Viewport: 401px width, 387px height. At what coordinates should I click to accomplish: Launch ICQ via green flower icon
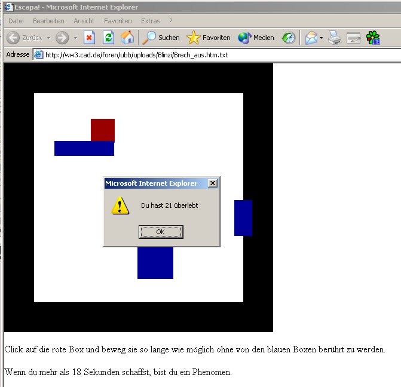tap(373, 38)
